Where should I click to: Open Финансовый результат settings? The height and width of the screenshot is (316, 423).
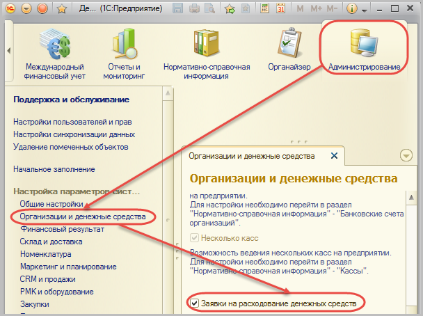58,229
